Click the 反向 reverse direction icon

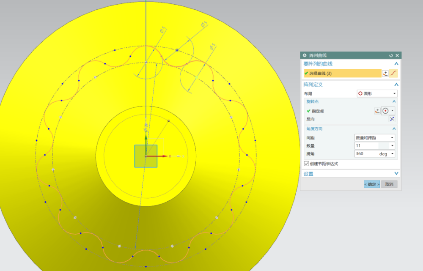[392, 119]
